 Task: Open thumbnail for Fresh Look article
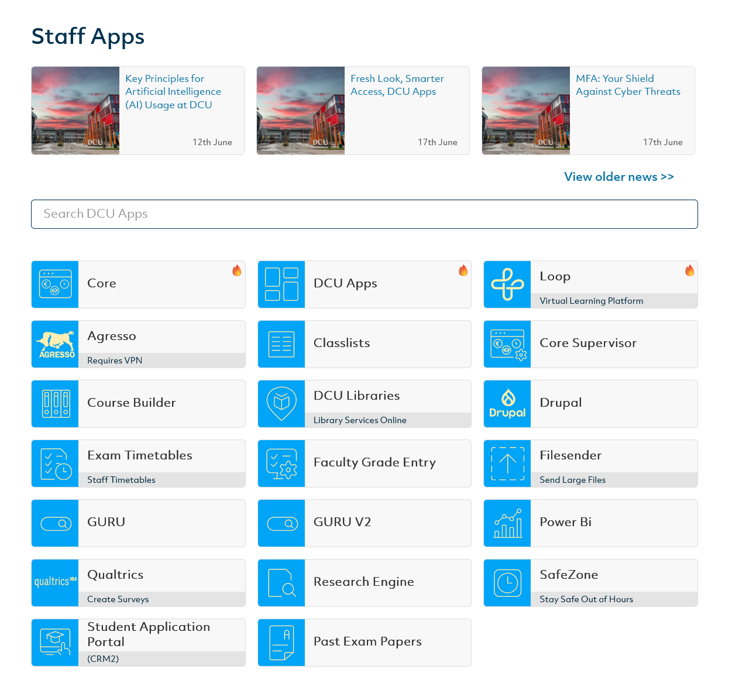pos(301,111)
